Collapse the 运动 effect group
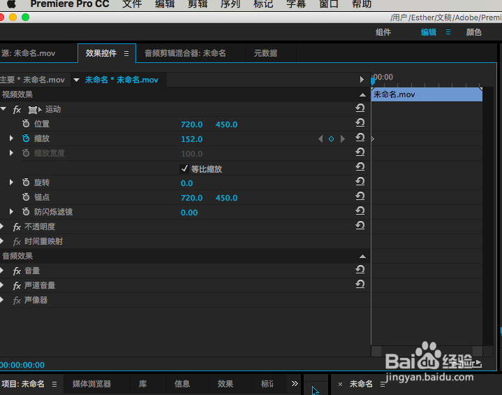 [x=3, y=109]
